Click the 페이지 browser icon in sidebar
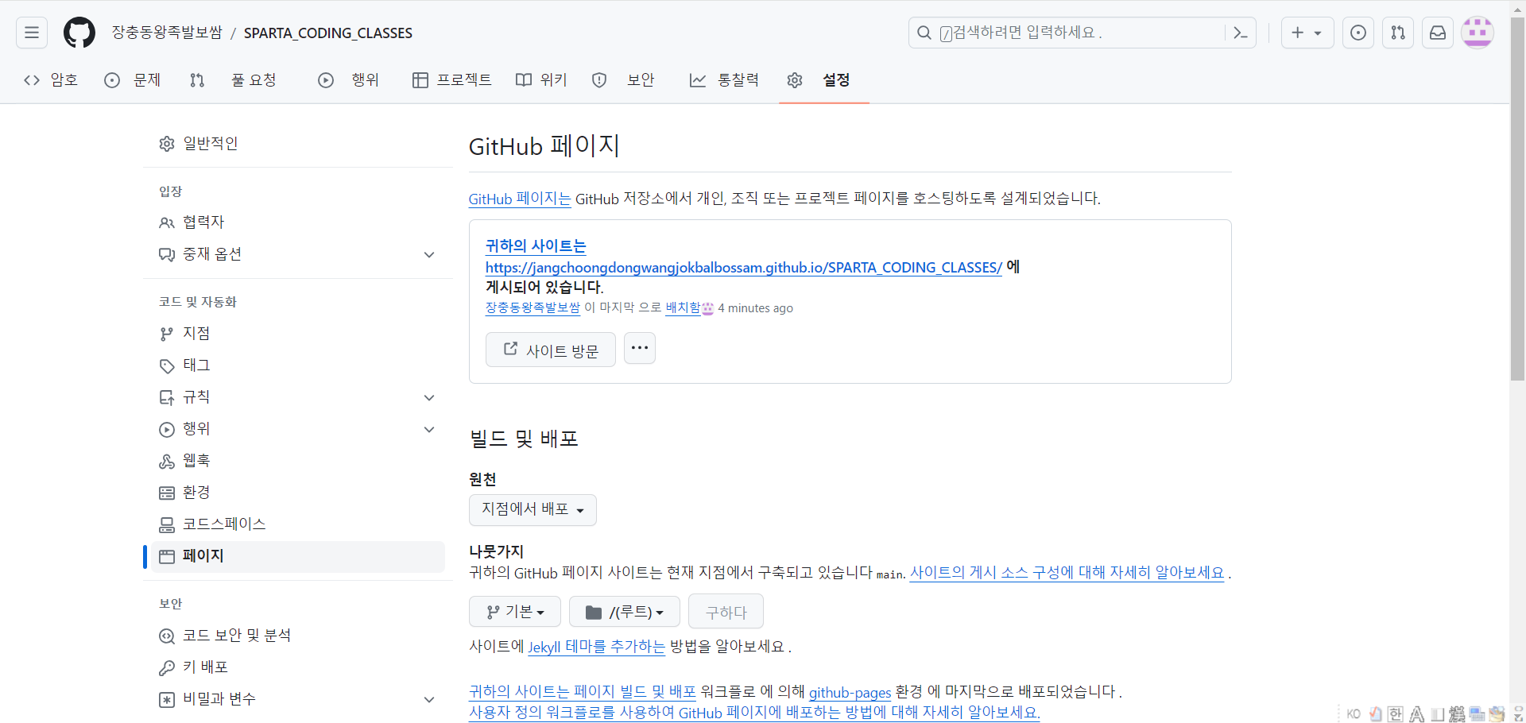The height and width of the screenshot is (723, 1526). 167,556
